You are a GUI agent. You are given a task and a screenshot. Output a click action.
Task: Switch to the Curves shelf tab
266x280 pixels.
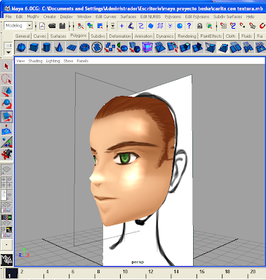(40, 36)
